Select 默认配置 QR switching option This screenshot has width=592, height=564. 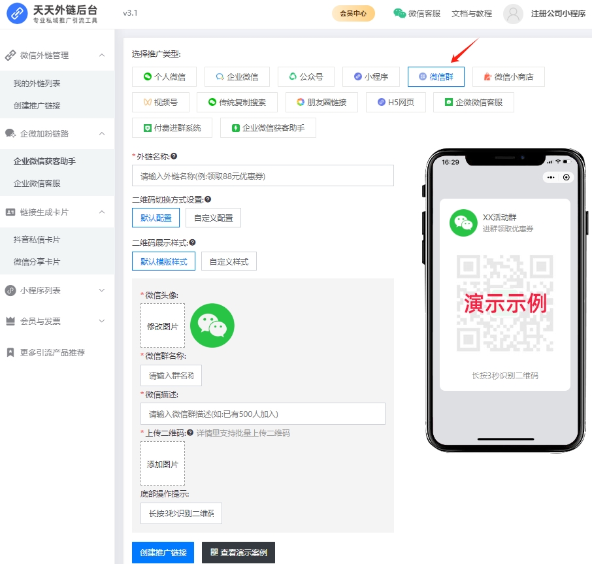[x=156, y=218]
